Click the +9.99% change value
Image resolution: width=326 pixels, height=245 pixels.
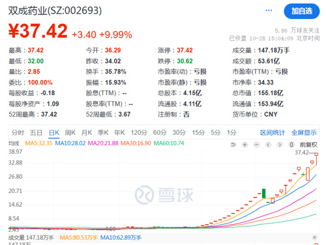pos(115,35)
